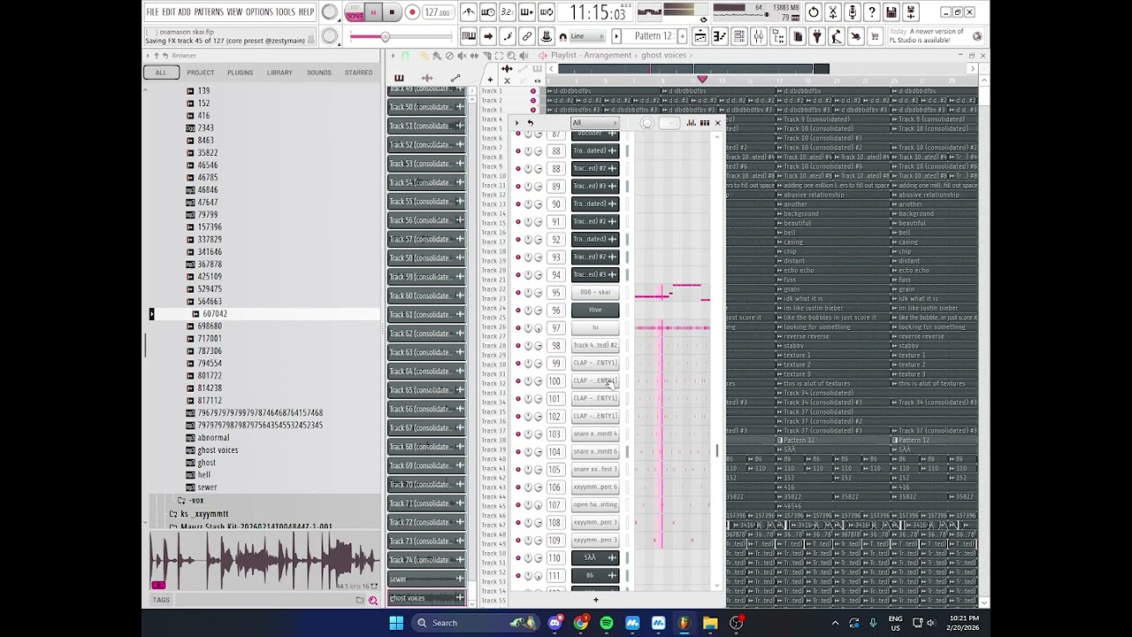
Task: Open the channel rack options menu arrow
Action: coord(519,123)
